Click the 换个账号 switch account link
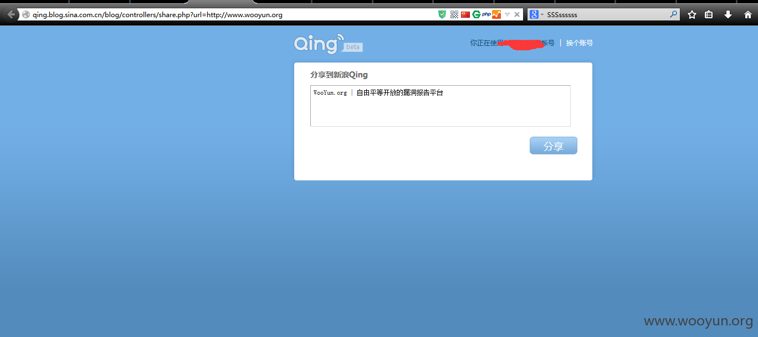This screenshot has height=337, width=758. [x=579, y=43]
